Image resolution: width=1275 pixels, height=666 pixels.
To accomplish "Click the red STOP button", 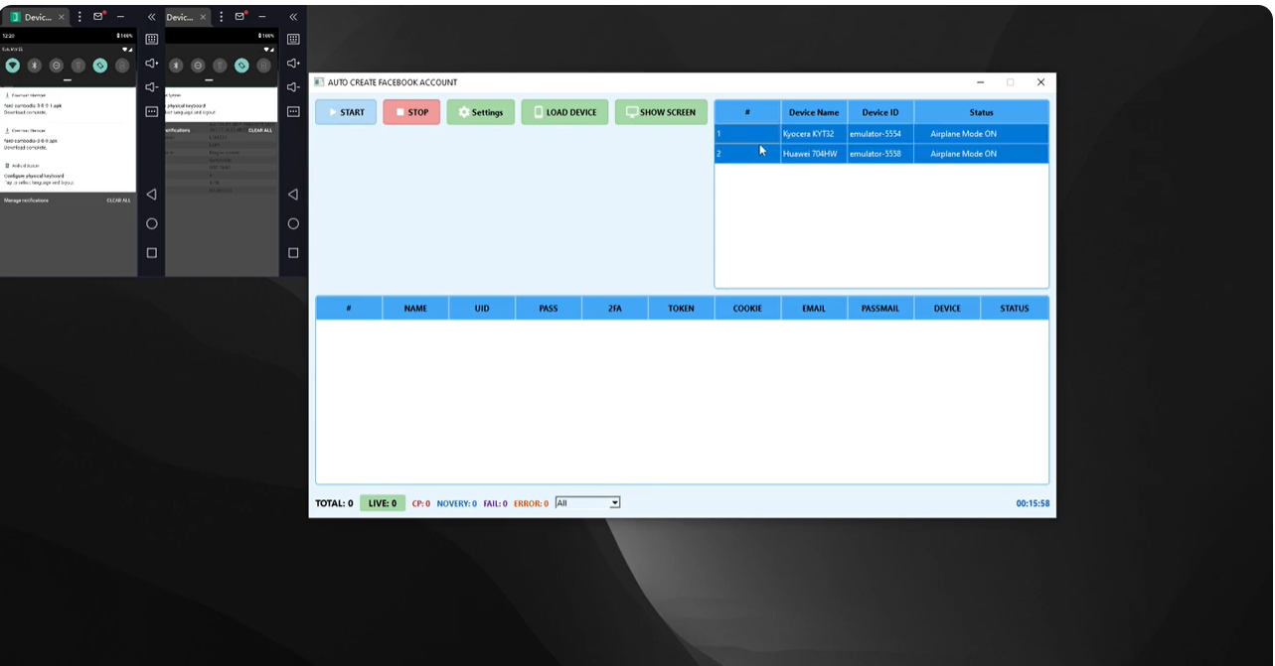I will 411,112.
